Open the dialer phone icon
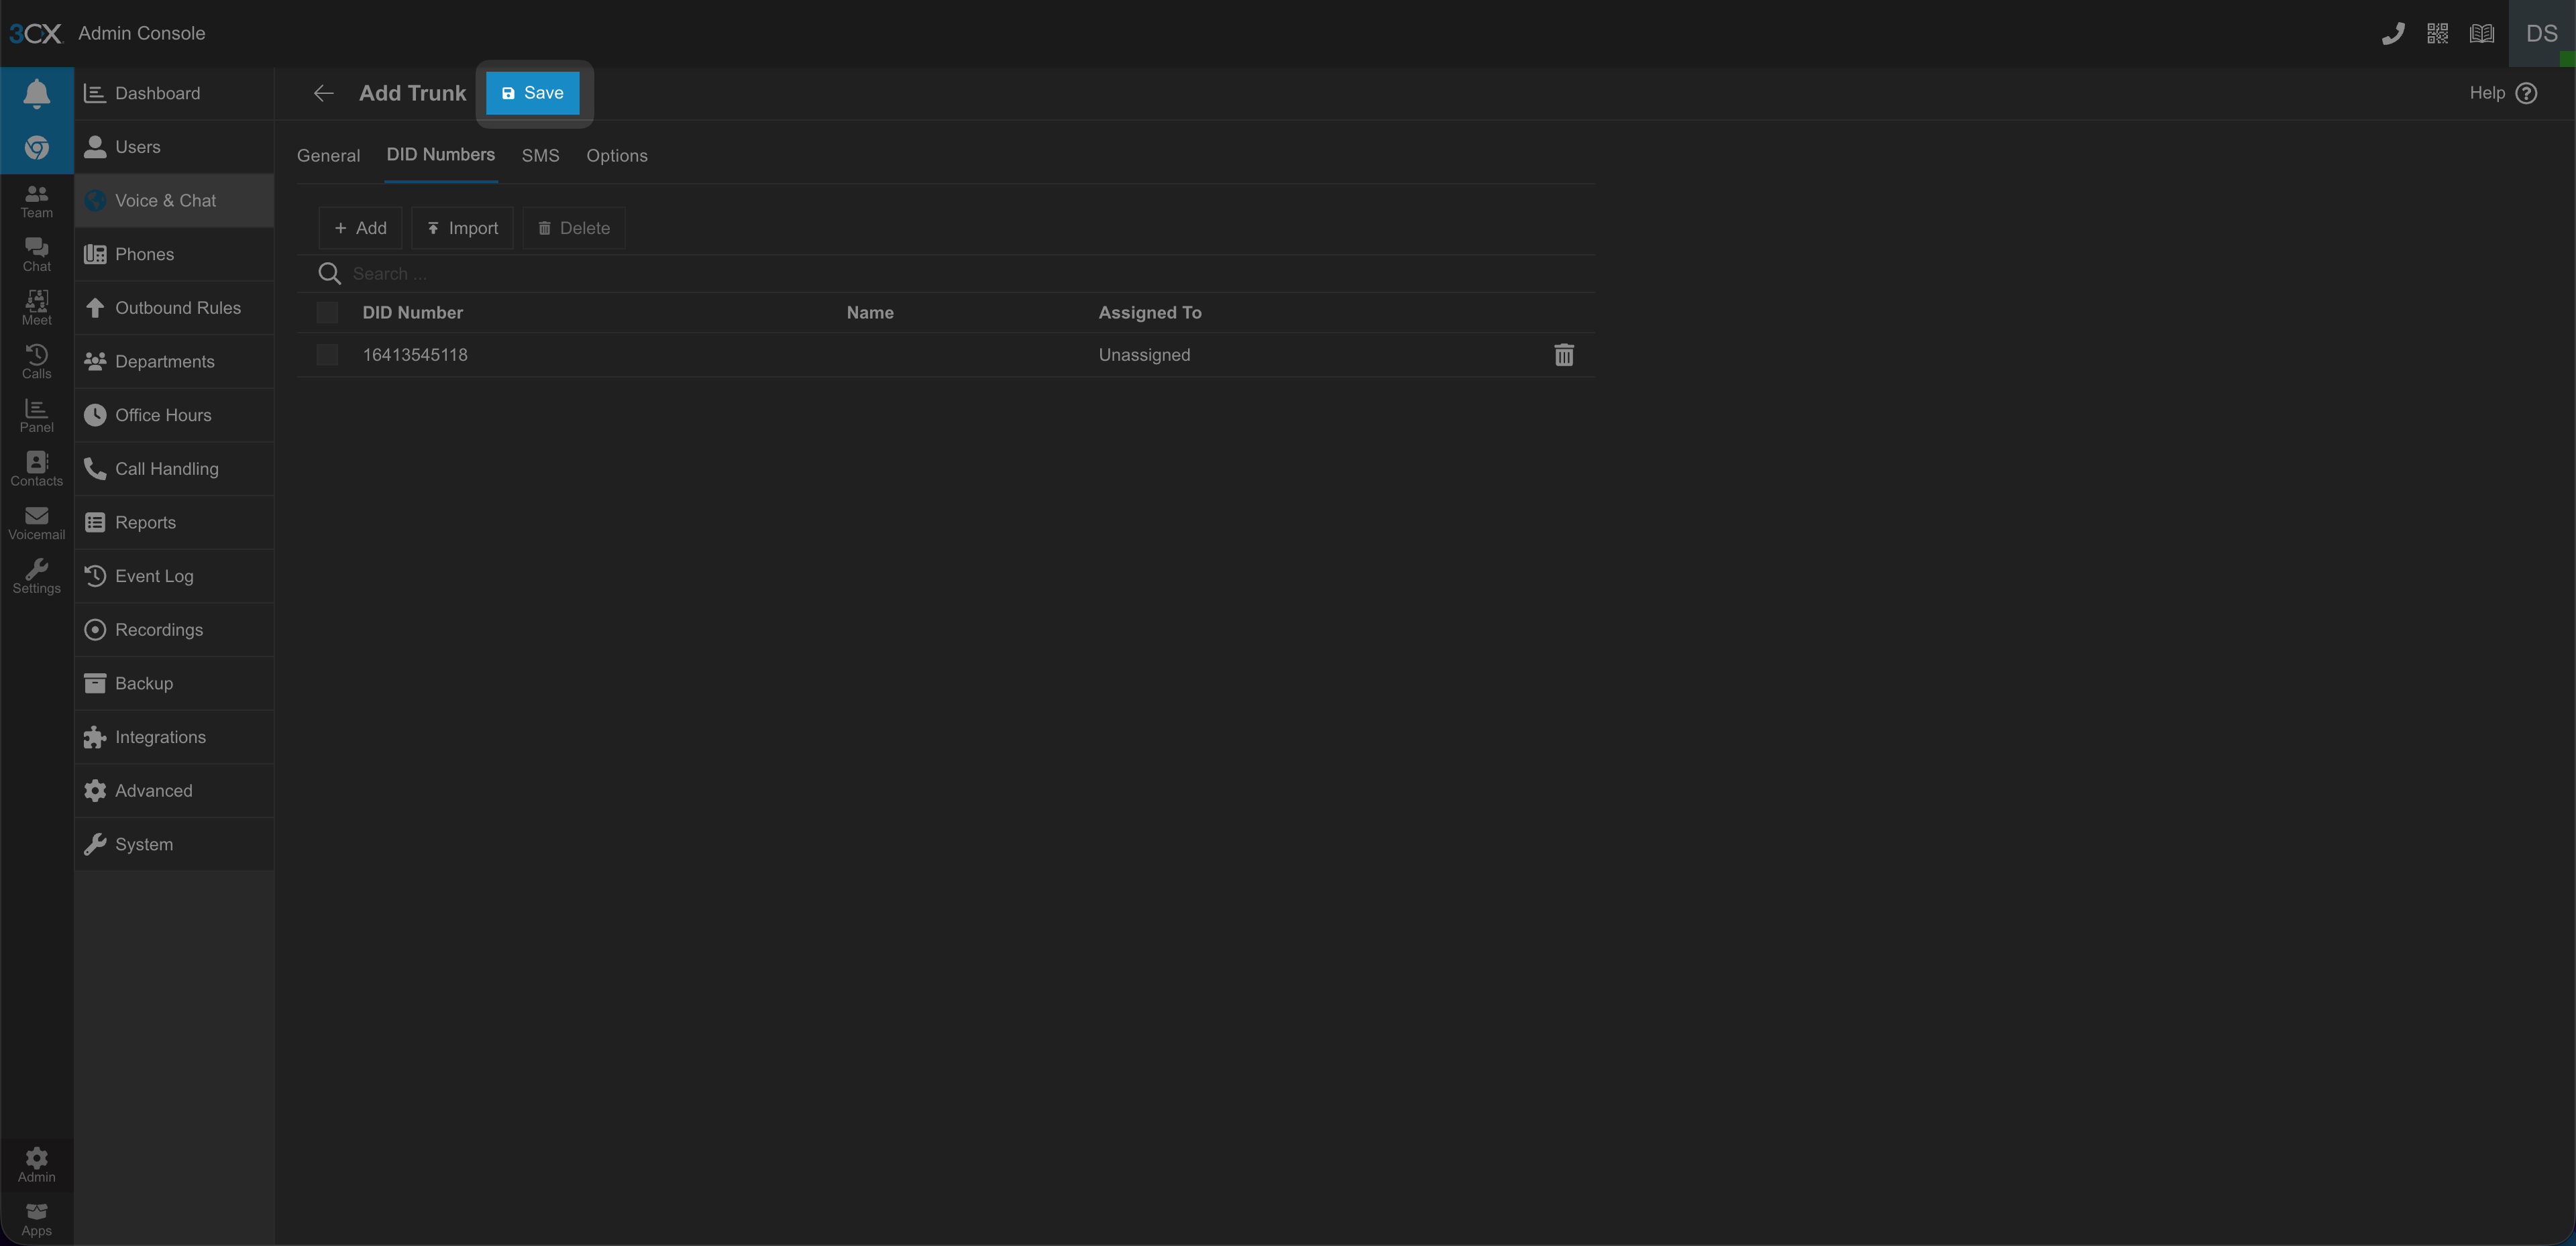 click(2392, 34)
